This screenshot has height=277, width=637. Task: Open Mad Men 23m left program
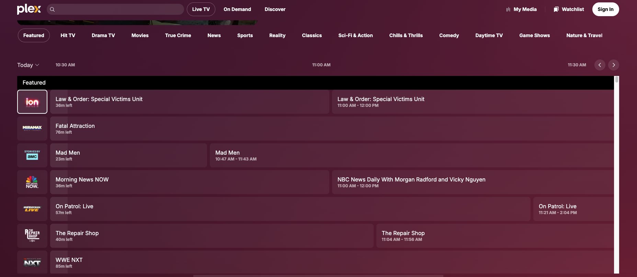[128, 155]
